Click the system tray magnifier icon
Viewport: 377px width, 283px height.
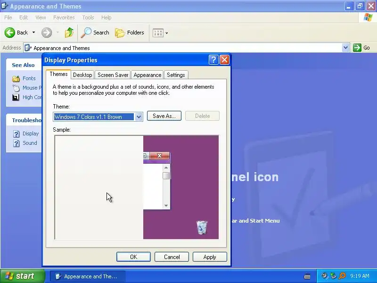pyautogui.click(x=342, y=276)
